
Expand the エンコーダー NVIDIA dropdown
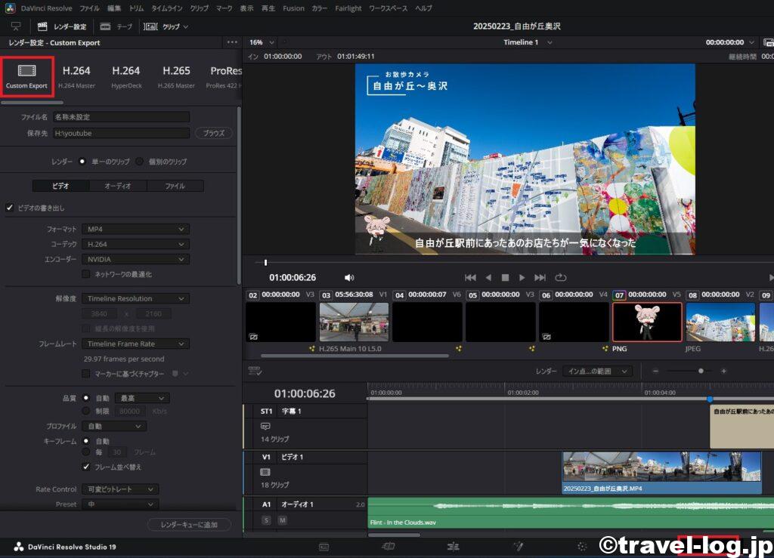(135, 260)
